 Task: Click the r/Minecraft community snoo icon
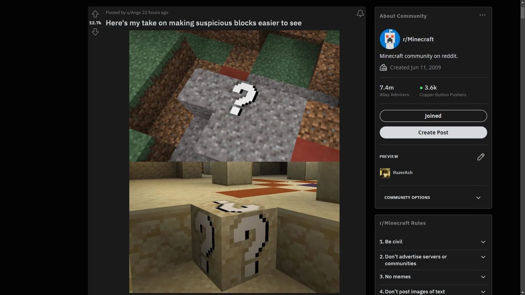[x=389, y=39]
